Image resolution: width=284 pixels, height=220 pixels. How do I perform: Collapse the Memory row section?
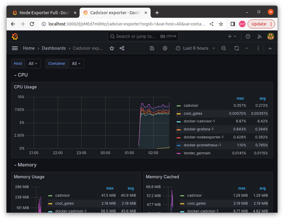pyautogui.click(x=25, y=165)
